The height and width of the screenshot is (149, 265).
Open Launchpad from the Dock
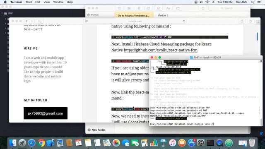tap(22, 143)
